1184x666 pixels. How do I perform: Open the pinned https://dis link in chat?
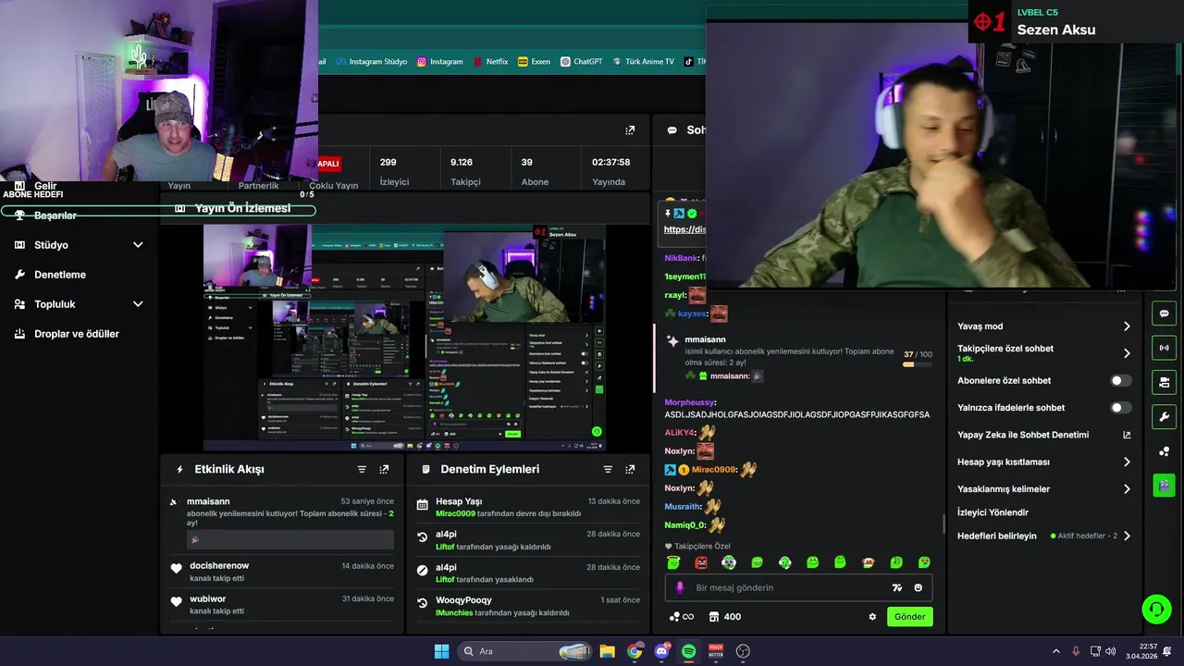685,229
